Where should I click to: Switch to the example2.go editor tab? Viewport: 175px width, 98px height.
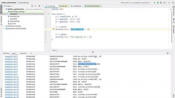coord(77,6)
